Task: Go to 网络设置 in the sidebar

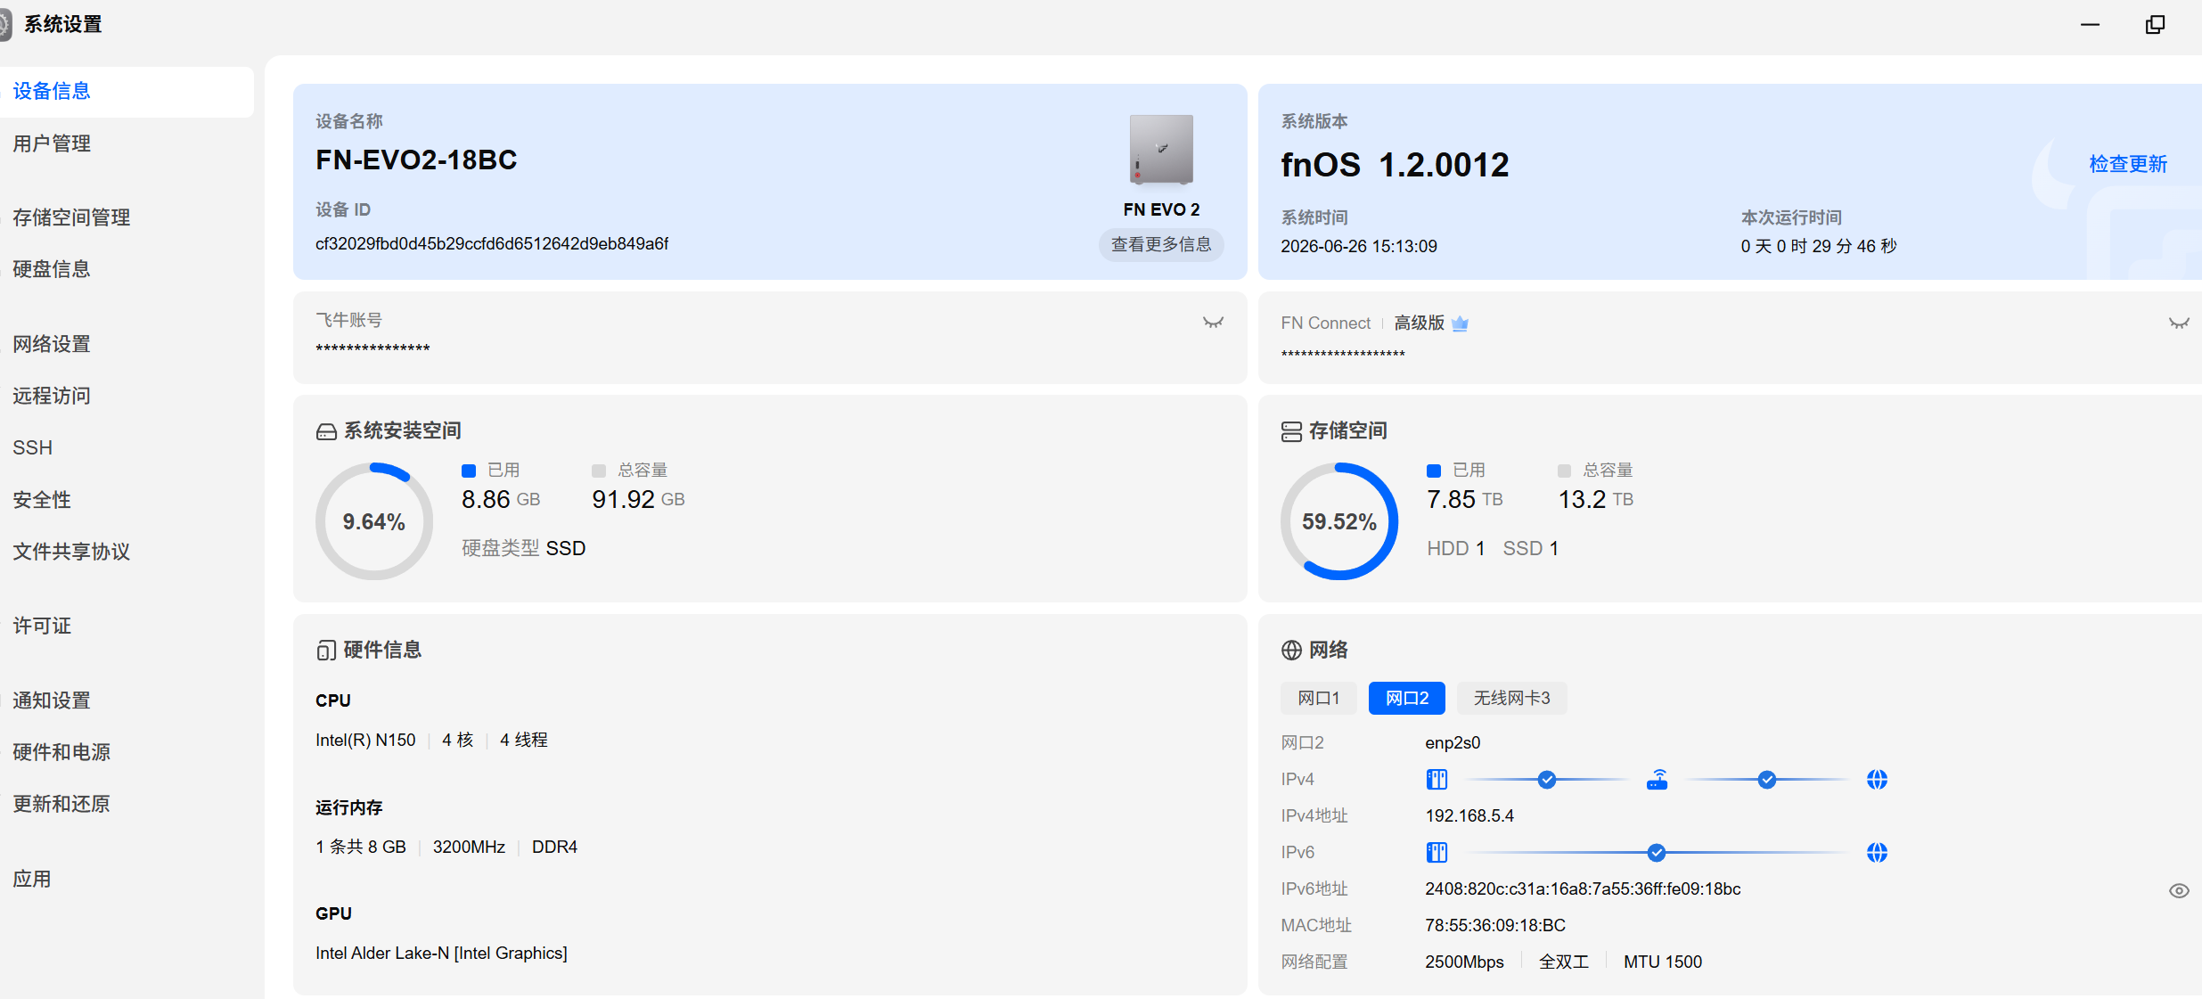Action: [52, 344]
